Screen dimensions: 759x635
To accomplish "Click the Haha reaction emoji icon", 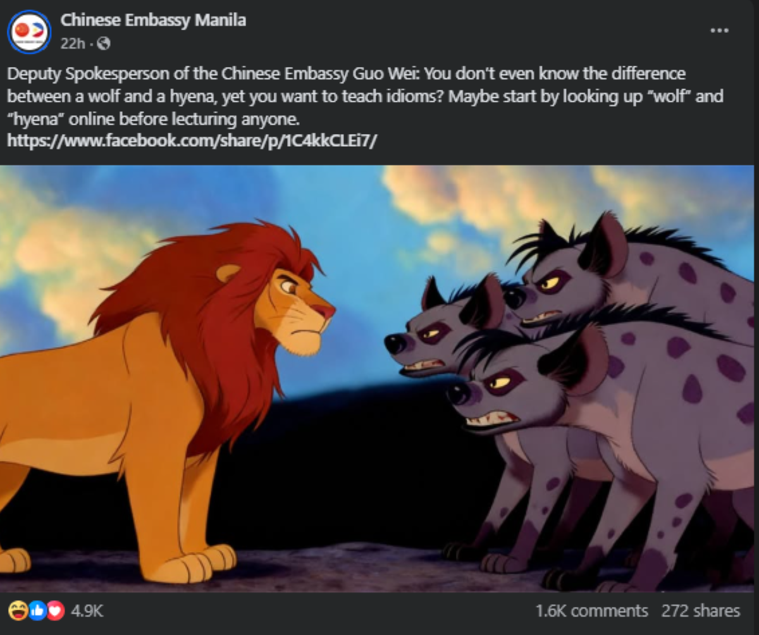I will [x=17, y=611].
